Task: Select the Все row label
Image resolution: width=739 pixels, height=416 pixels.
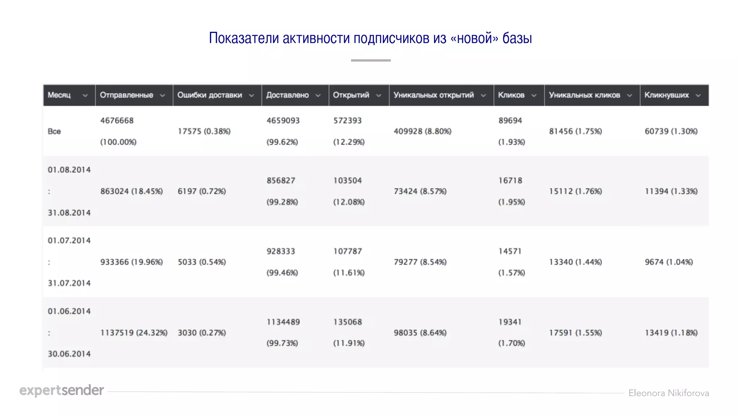Action: pyautogui.click(x=54, y=131)
